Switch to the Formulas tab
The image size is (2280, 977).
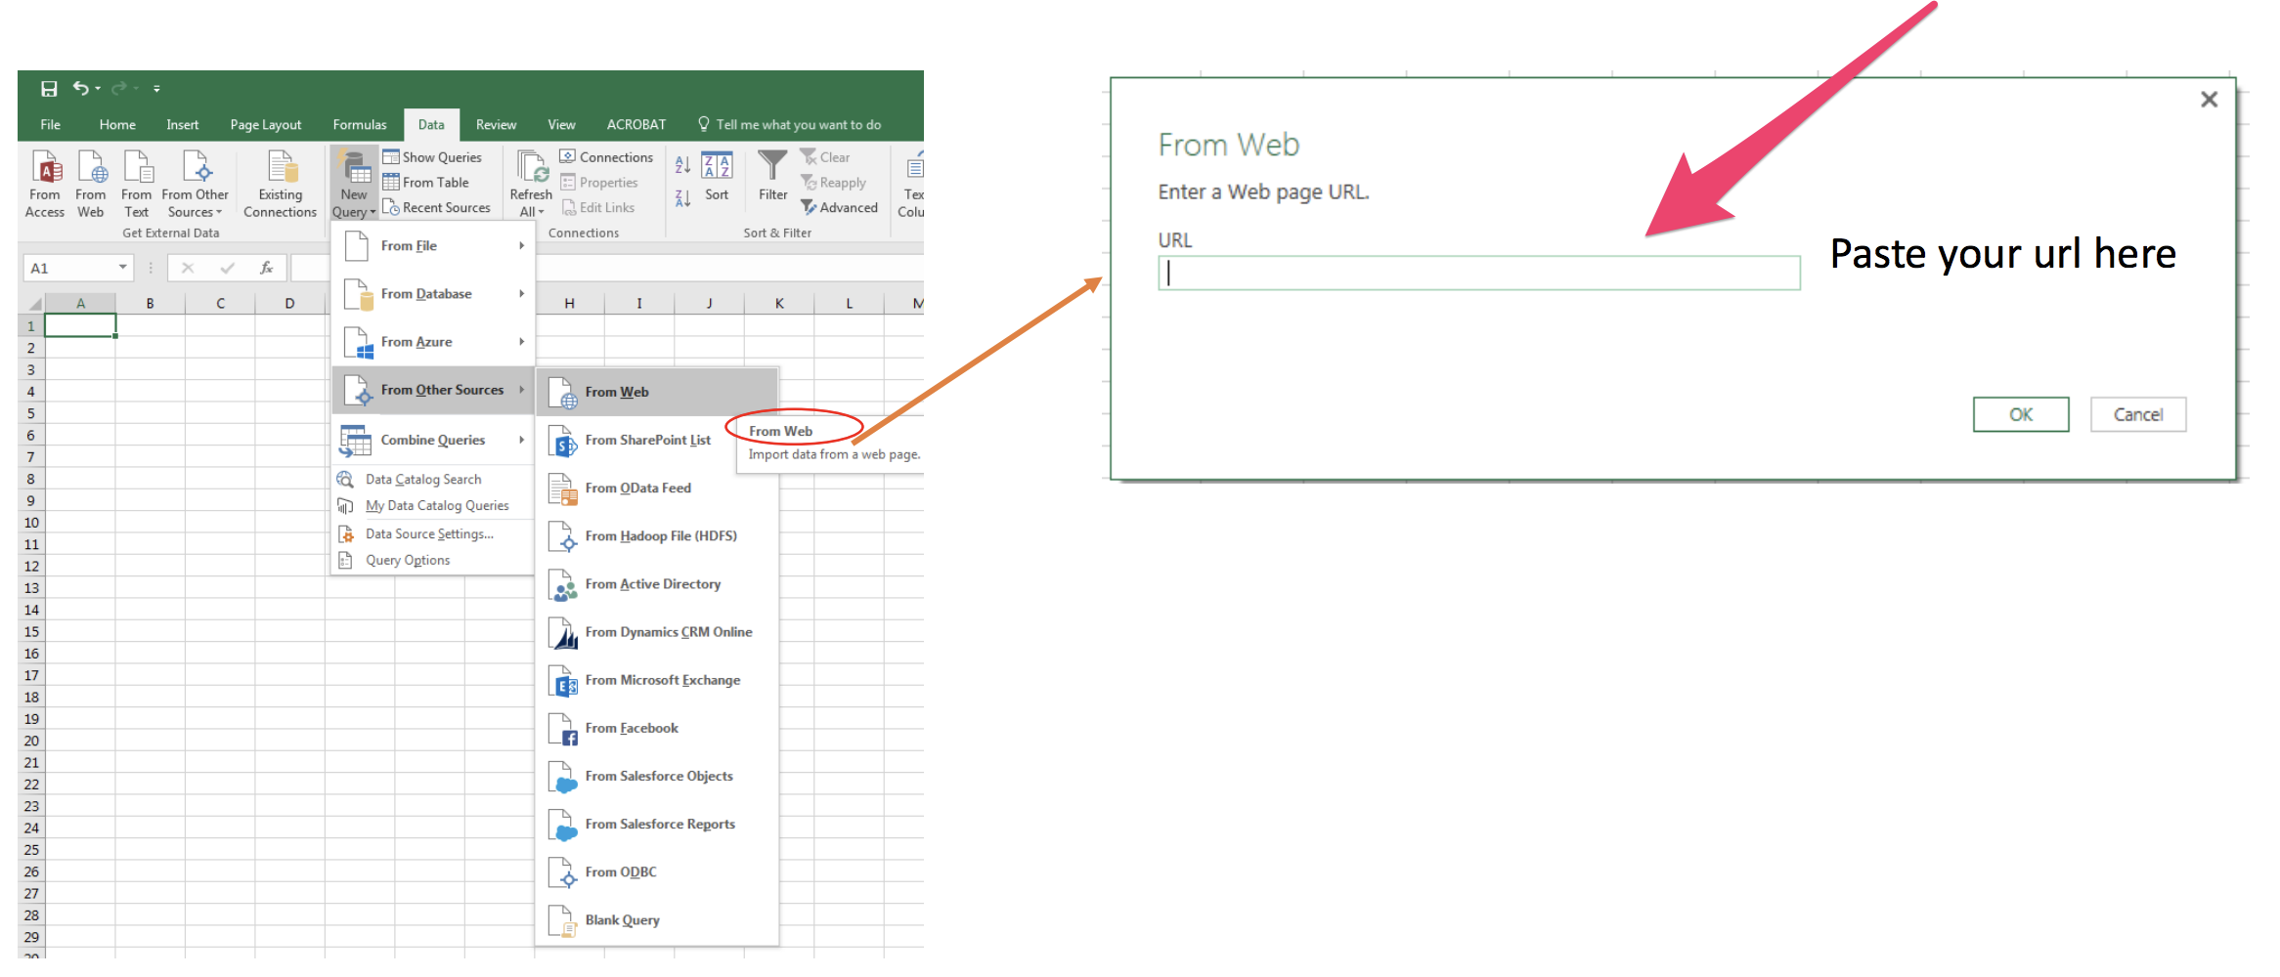pyautogui.click(x=360, y=125)
